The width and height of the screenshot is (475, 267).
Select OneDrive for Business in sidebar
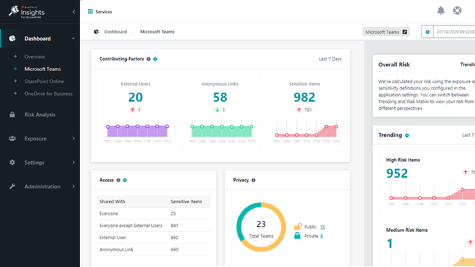(x=48, y=94)
